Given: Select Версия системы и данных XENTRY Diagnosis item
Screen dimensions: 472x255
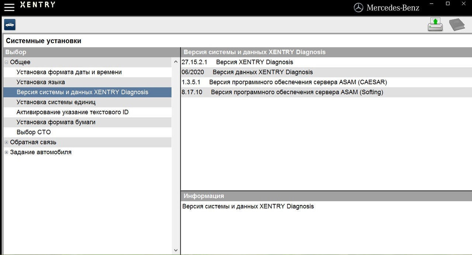Looking at the screenshot, I should [x=87, y=92].
